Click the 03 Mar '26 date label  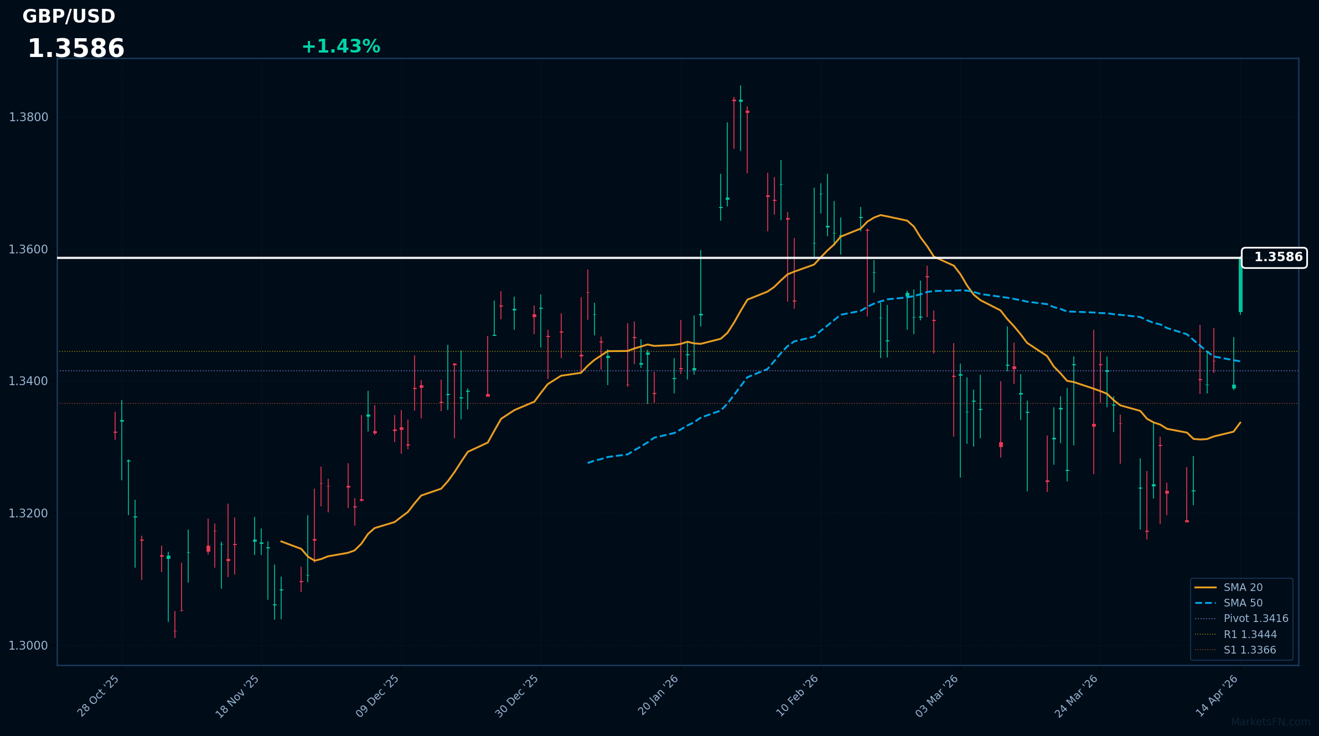(x=937, y=696)
